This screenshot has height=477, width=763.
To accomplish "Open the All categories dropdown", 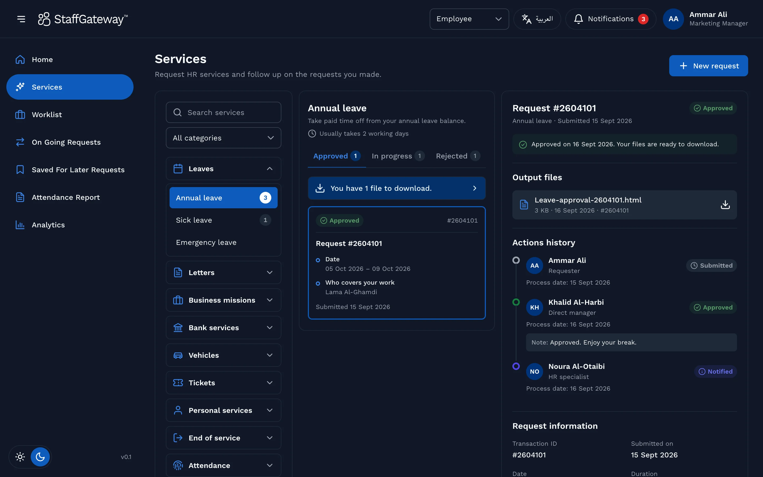I will 224,138.
